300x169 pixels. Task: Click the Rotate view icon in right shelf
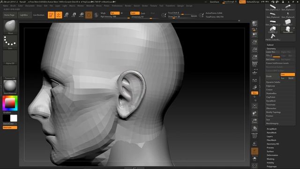(255, 129)
